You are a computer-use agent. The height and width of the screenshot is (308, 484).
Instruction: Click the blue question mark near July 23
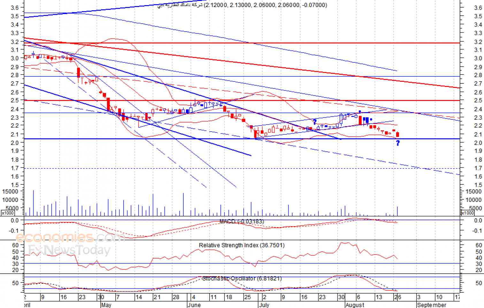314,122
